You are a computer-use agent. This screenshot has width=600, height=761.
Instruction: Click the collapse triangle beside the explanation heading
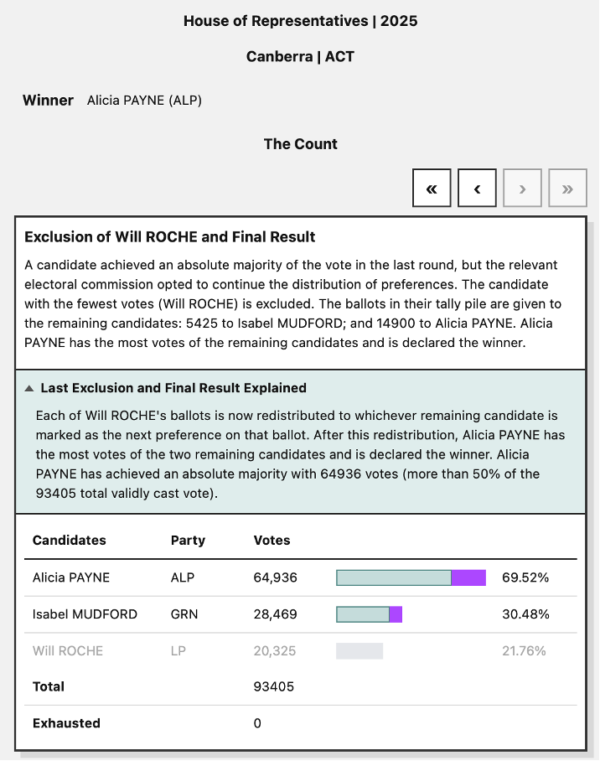click(x=30, y=387)
